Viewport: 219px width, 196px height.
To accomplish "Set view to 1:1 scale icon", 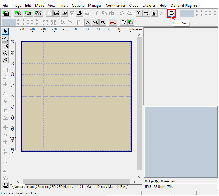I will click(x=154, y=13).
